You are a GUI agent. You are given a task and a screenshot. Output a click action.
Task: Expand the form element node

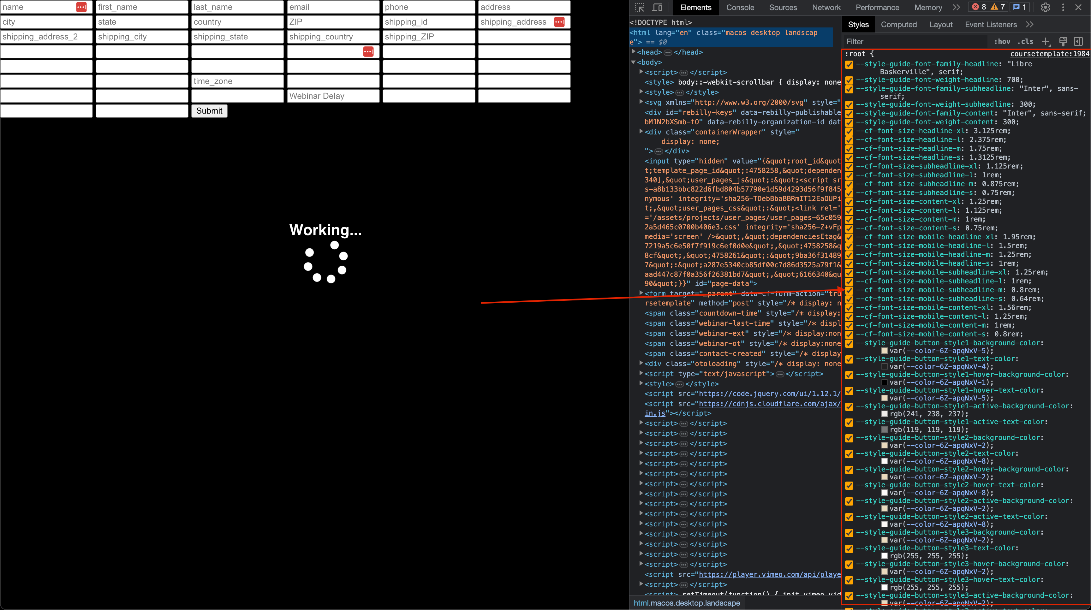(x=641, y=293)
